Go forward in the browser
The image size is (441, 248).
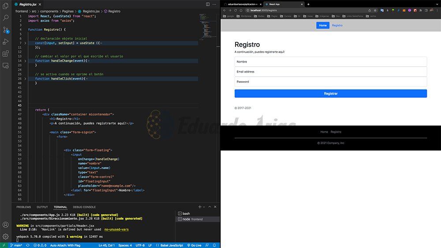pyautogui.click(x=230, y=11)
